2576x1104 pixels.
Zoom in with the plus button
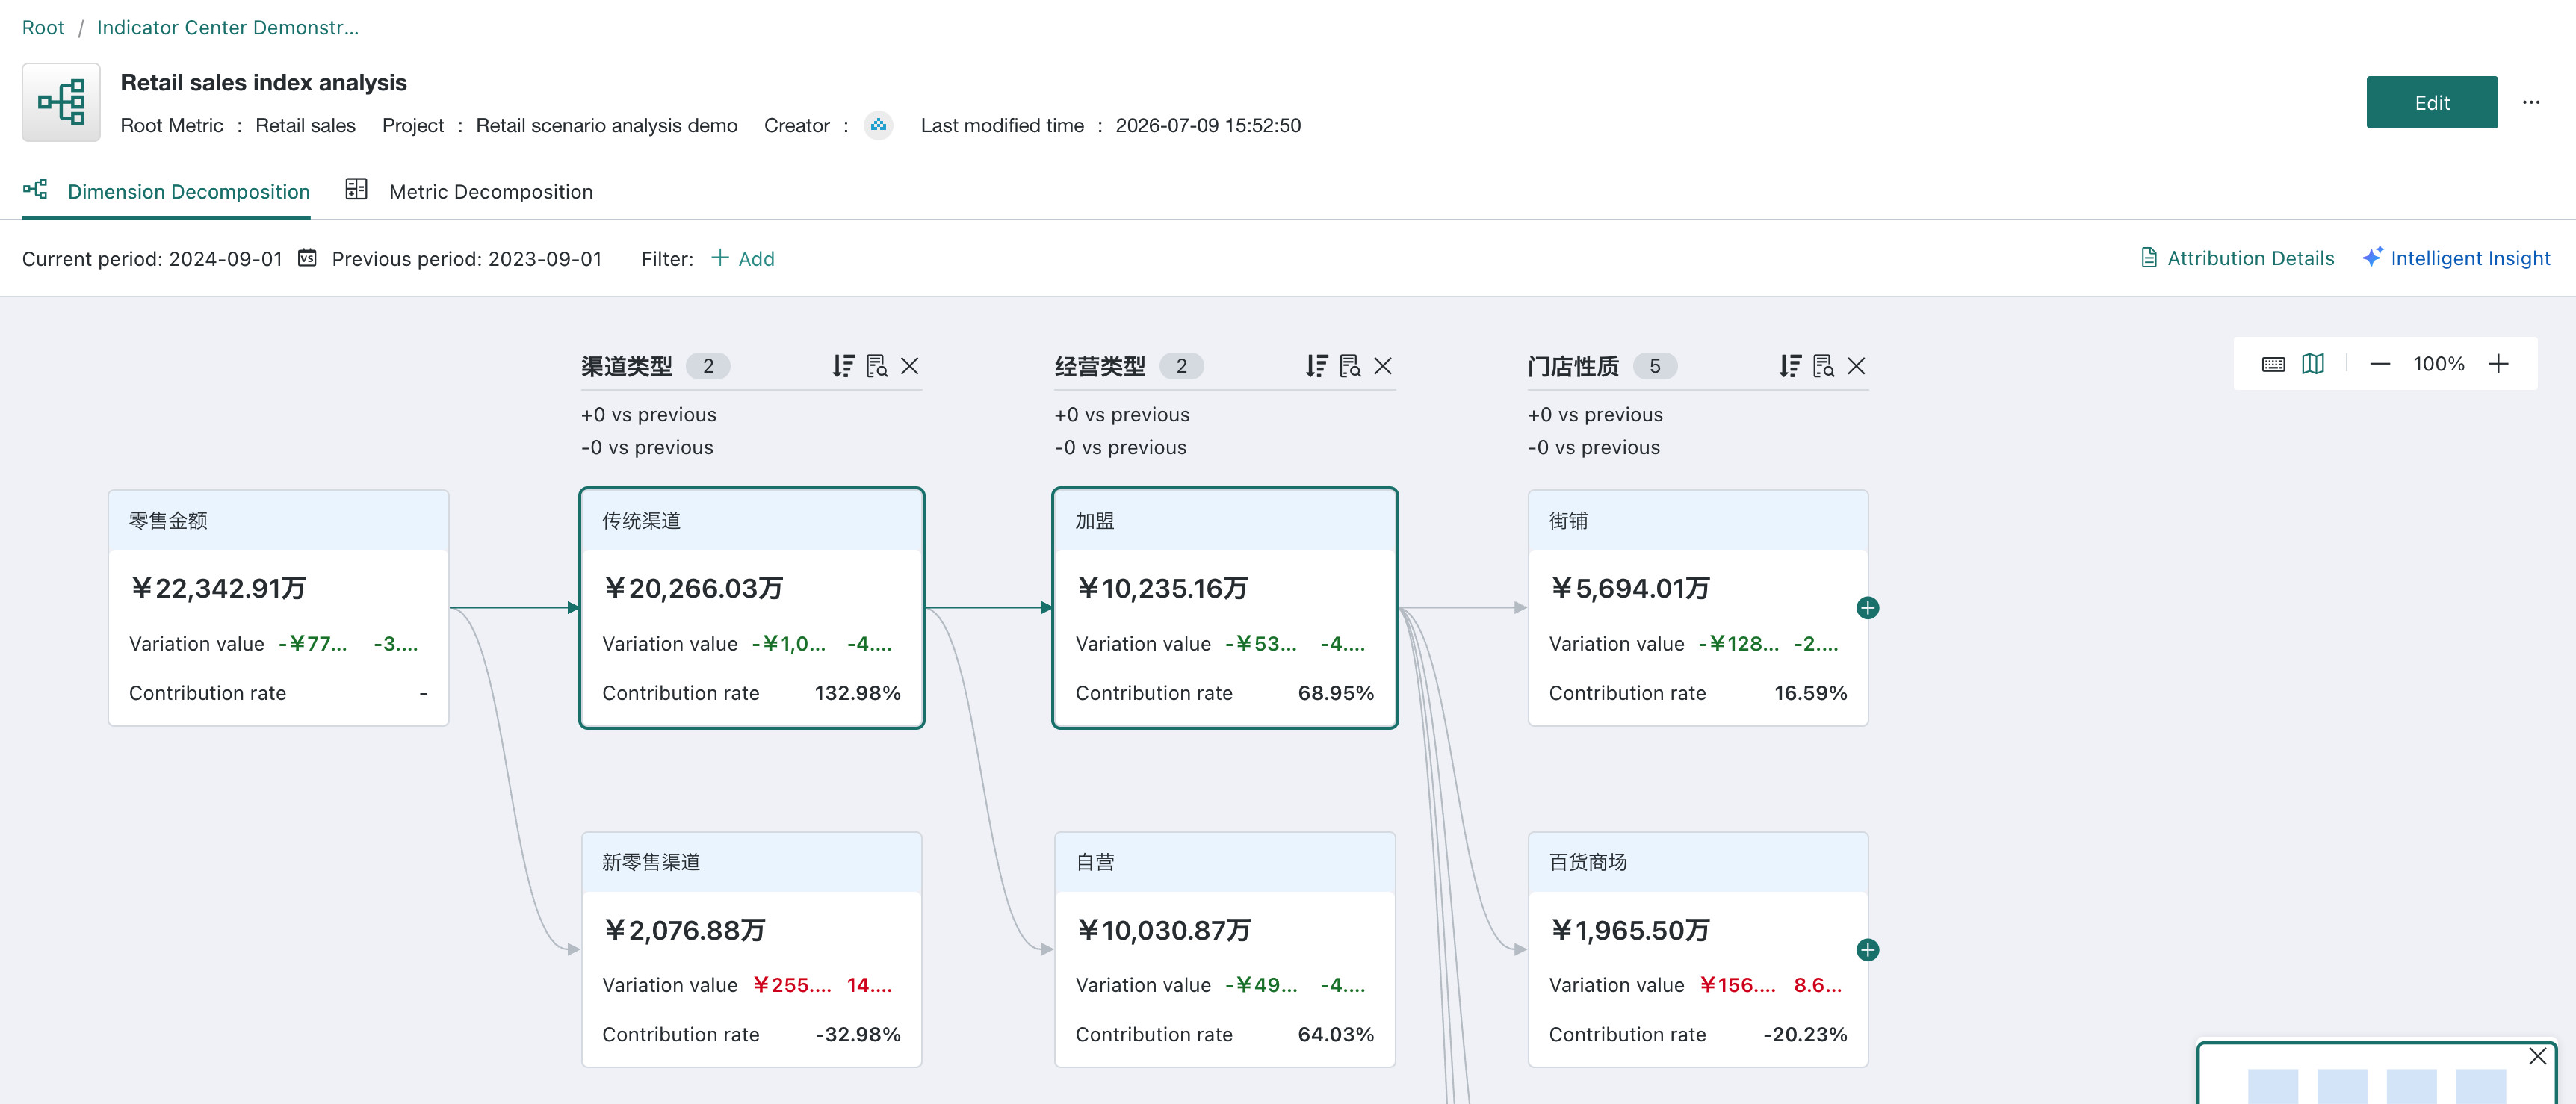coord(2498,364)
